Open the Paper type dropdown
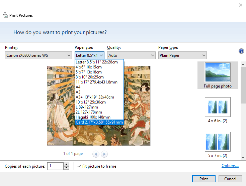Image resolution: width=246 pixels, height=186 pixels. (182, 55)
